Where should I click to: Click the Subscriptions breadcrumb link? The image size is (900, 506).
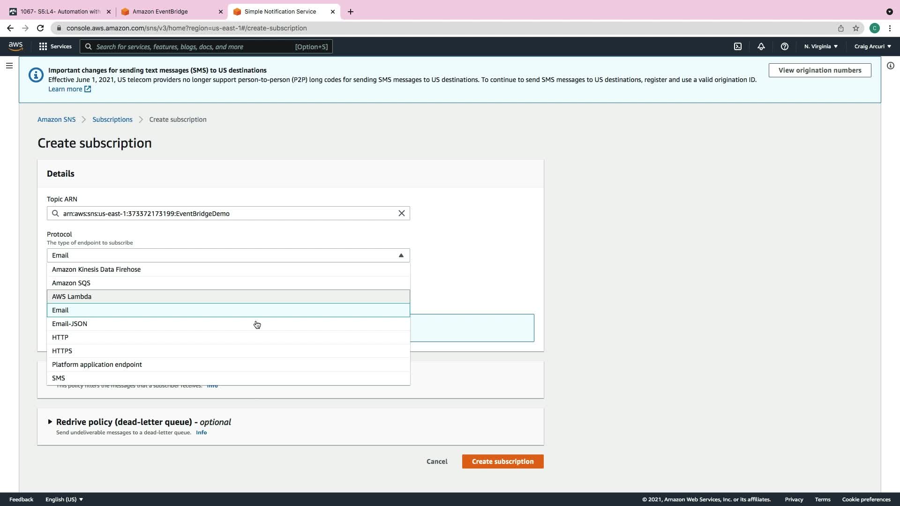tap(112, 119)
